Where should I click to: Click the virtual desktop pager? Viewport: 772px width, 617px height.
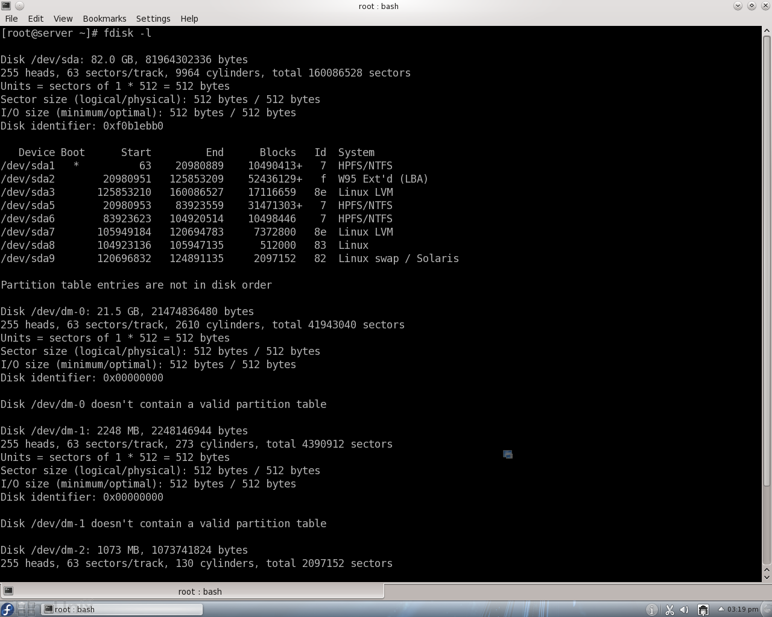pos(27,609)
